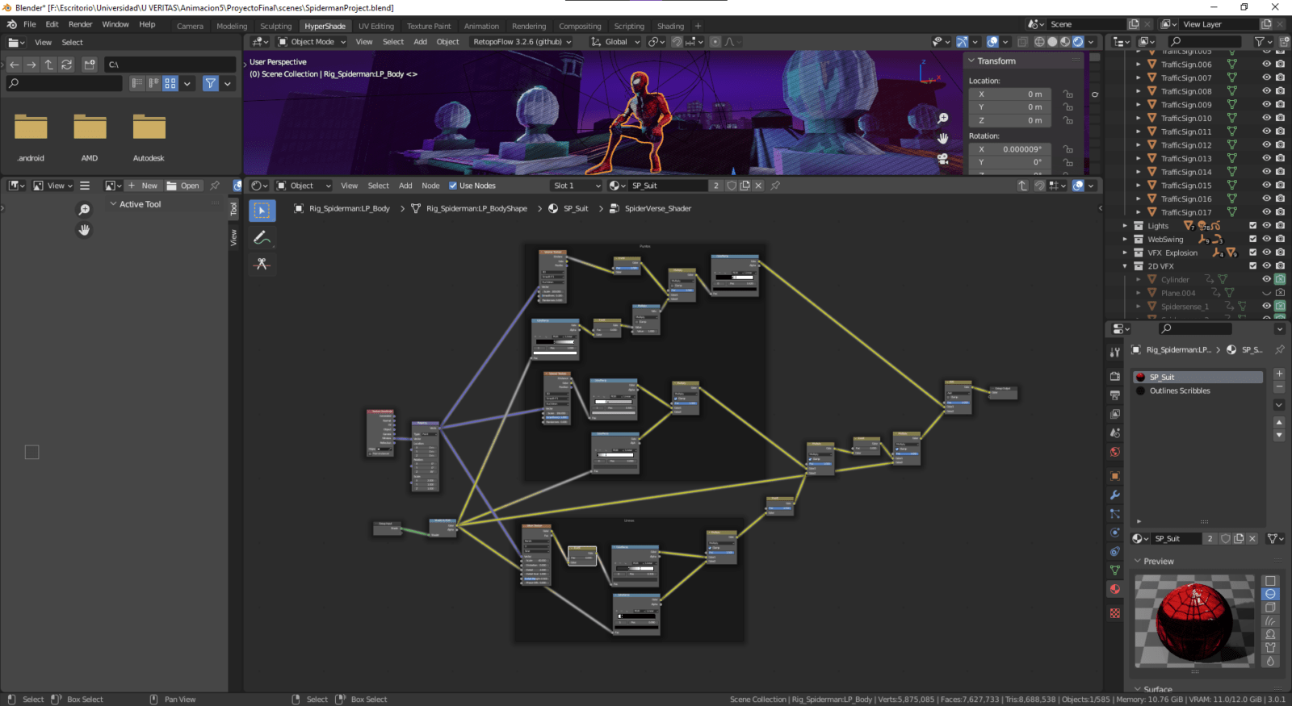This screenshot has height=706, width=1292.
Task: Exclude WebSwing collection via checkbox
Action: (x=1253, y=239)
